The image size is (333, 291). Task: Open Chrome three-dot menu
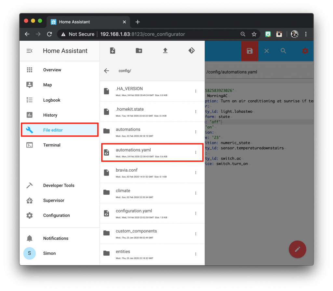(x=306, y=34)
